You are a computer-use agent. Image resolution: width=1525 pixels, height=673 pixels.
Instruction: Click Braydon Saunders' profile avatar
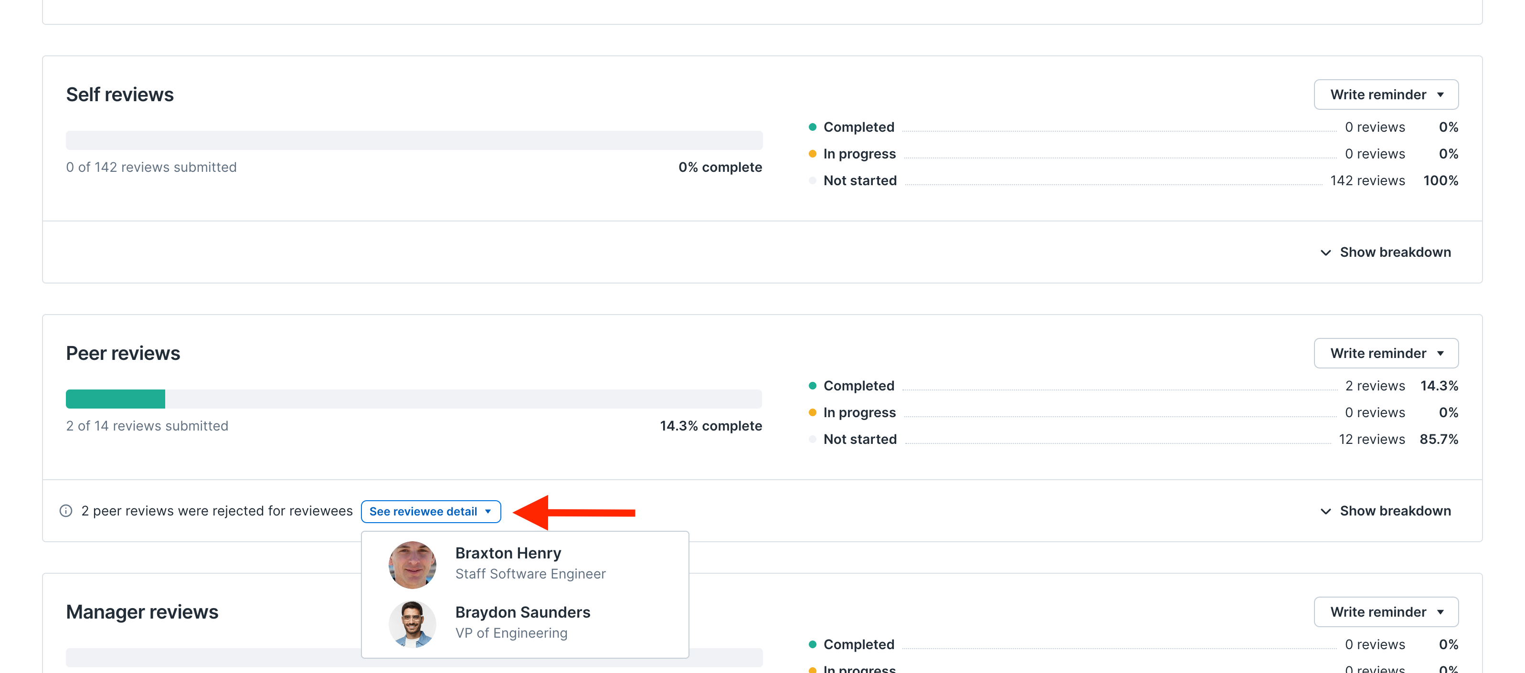[412, 623]
